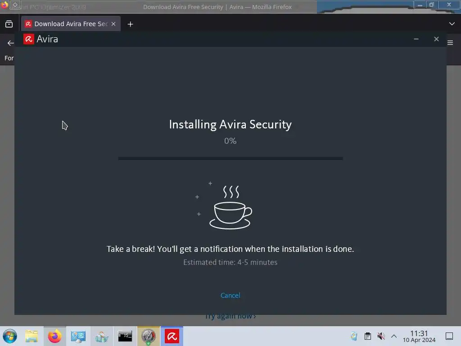Click the installation progress bar

230,158
